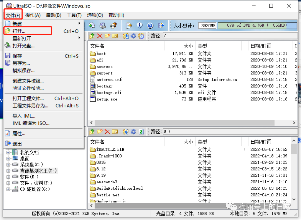Click blue gear icon in local pane toolbar
Viewport: 301px width, 220px height.
point(133,132)
